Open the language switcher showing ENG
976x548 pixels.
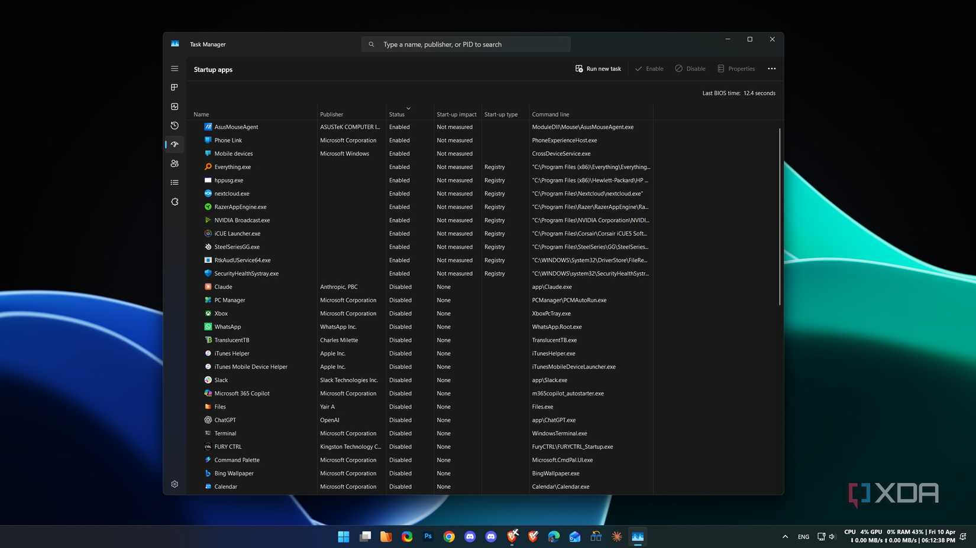pyautogui.click(x=803, y=537)
